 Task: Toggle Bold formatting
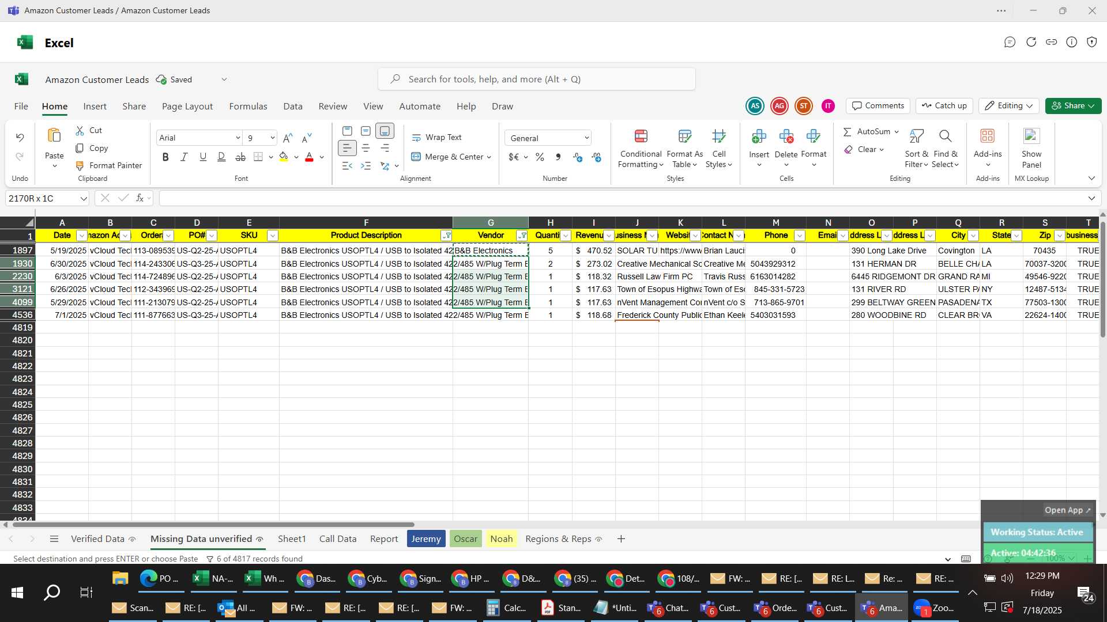tap(165, 157)
